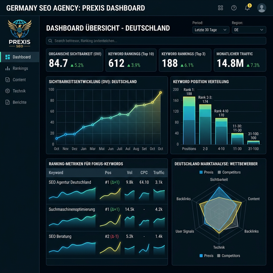Viewport: 273px width, 273px height.
Task: Click the first Oct OVI data point
Action: 56,139
